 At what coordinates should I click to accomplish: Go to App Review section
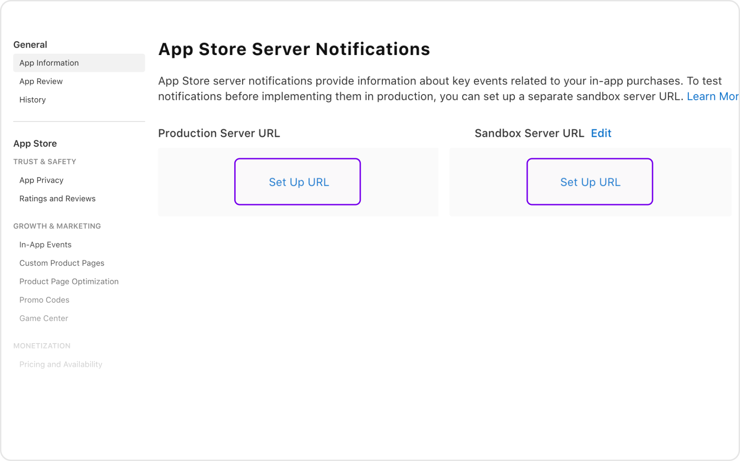[x=41, y=81]
